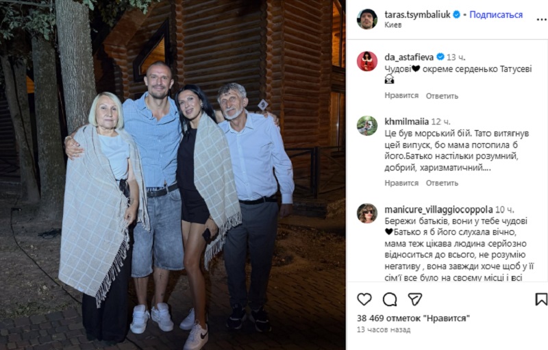Follow account via Подписаться link
548x350 pixels.
pos(496,14)
